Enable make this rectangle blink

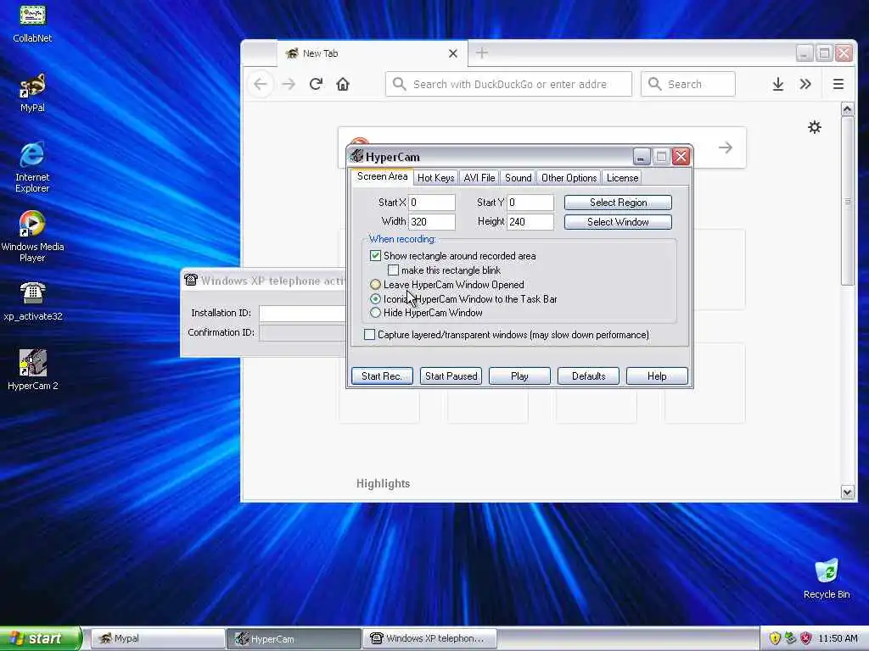(393, 270)
